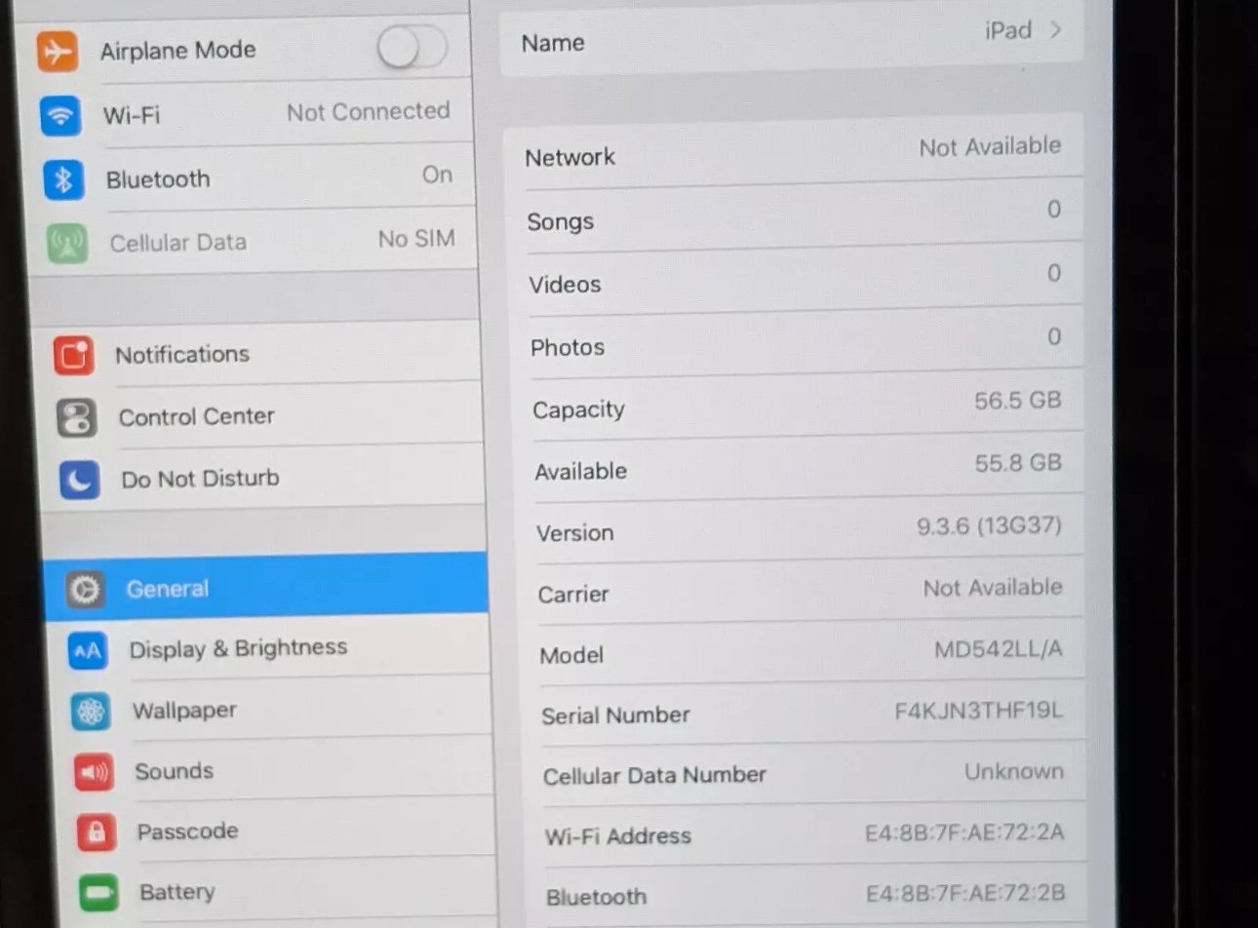Tap the Wi-Fi Address label
This screenshot has height=928, width=1258.
[x=618, y=836]
